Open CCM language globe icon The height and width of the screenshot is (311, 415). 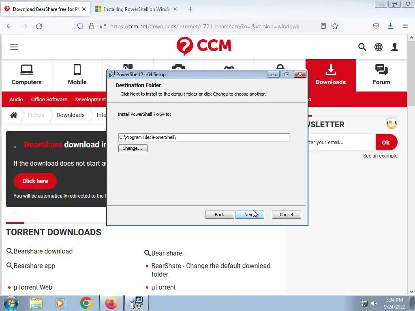pyautogui.click(x=379, y=47)
